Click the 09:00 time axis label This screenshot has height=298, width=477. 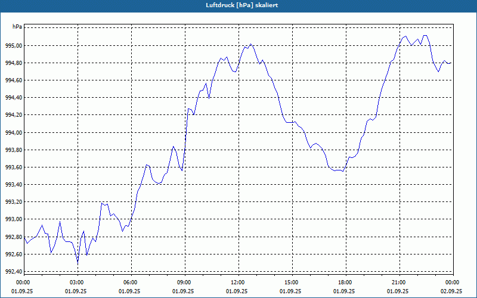[x=185, y=283]
